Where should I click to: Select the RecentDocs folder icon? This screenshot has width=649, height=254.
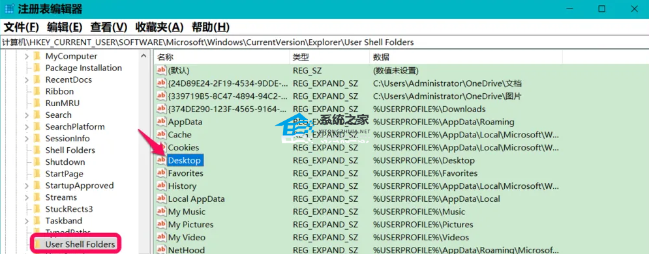tap(37, 79)
